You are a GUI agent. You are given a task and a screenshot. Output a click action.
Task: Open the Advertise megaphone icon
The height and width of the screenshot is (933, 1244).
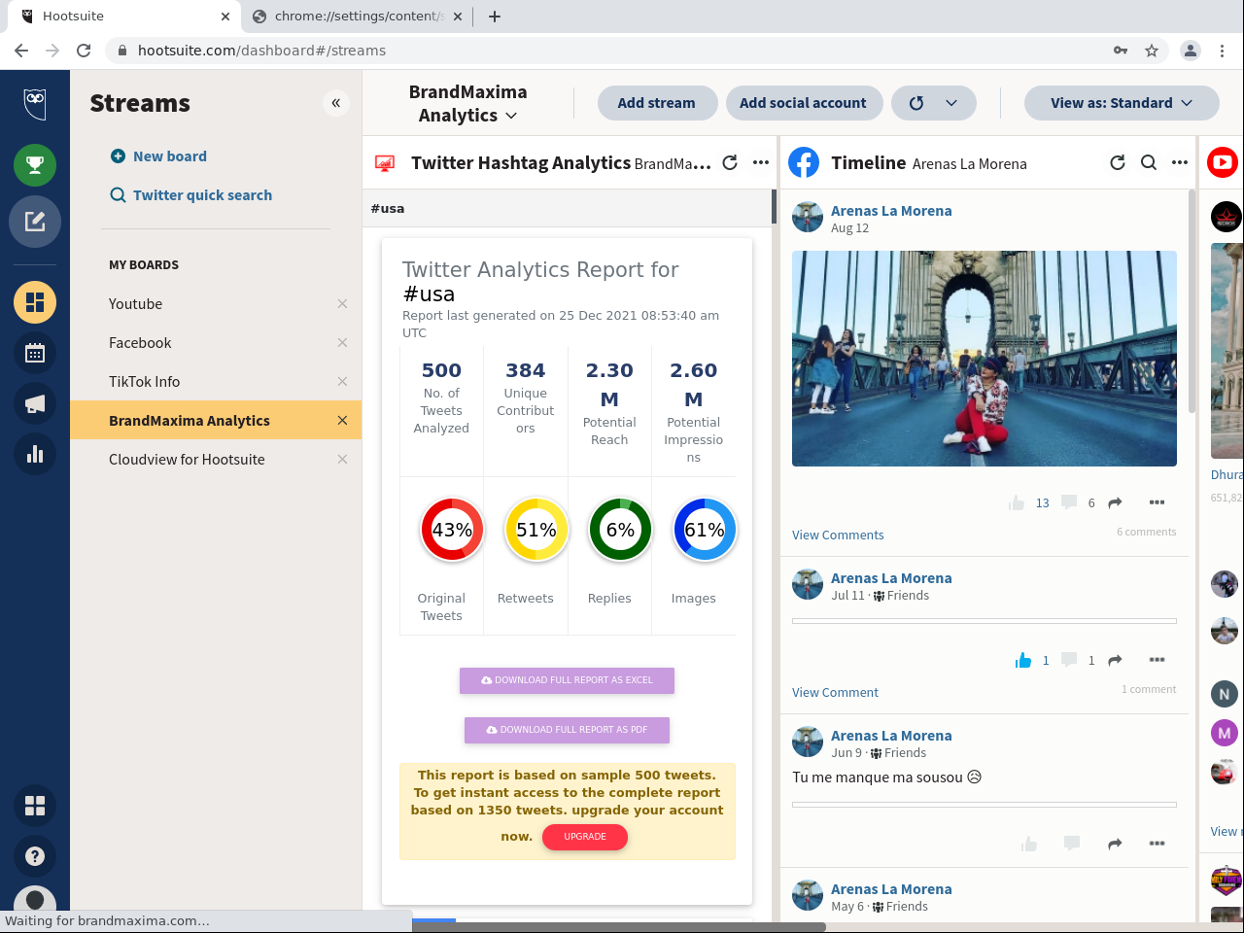(35, 403)
